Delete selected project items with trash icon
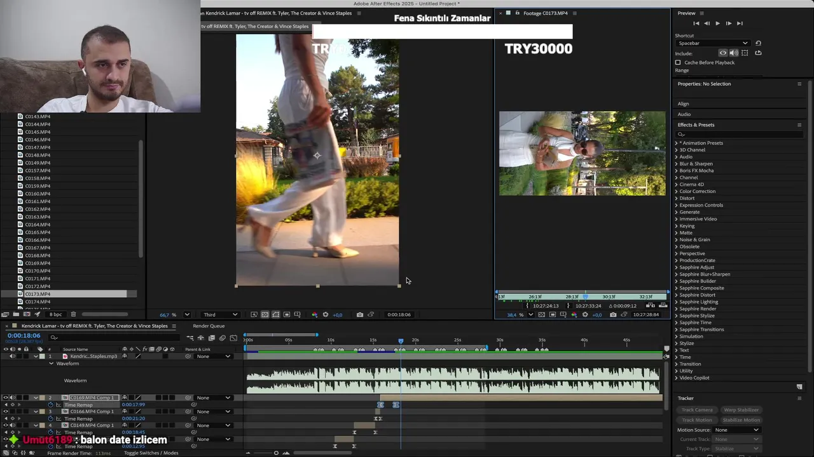This screenshot has width=814, height=457. pos(73,315)
